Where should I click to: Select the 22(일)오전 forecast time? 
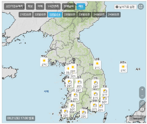(x=40, y=15)
